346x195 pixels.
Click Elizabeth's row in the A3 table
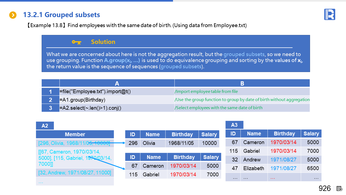click(x=273, y=168)
